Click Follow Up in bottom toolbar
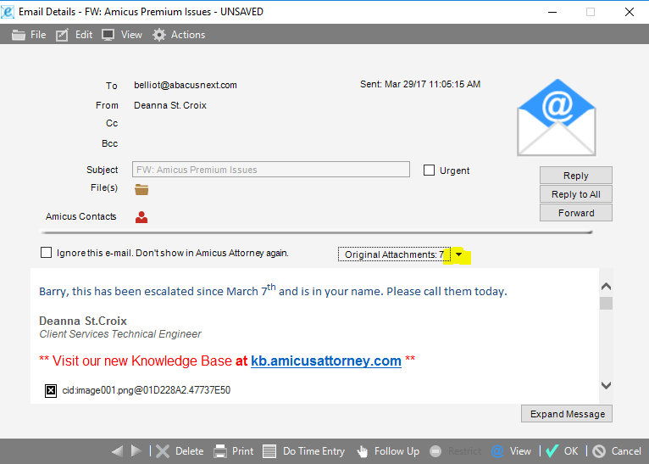Screen dimensions: 649x464 388,451
